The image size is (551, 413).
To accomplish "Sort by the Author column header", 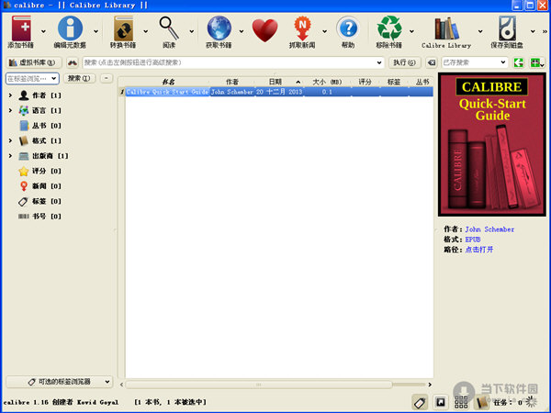I will 232,82.
